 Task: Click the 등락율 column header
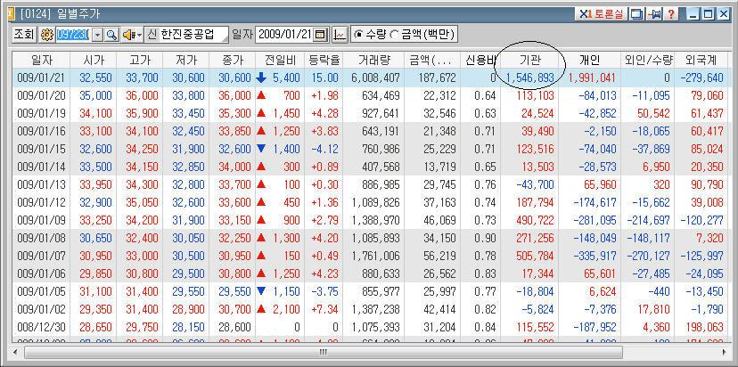(324, 60)
